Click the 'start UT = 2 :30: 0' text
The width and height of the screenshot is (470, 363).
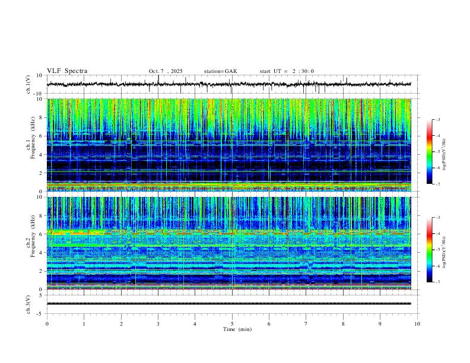(x=287, y=71)
